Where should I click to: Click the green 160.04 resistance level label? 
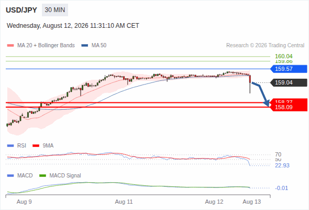tap(284, 56)
